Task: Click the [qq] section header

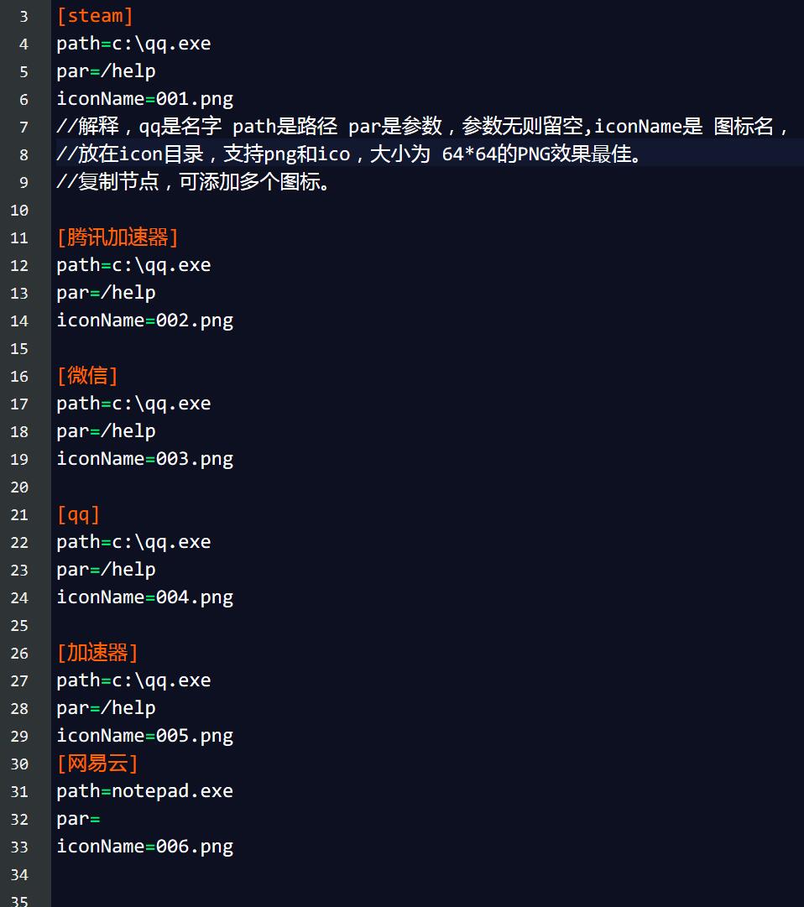Action: (78, 514)
